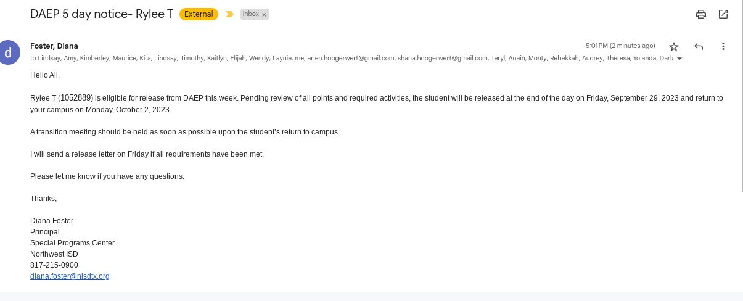Toggle the yellow importance marker
This screenshot has height=301, width=743.
click(x=229, y=14)
